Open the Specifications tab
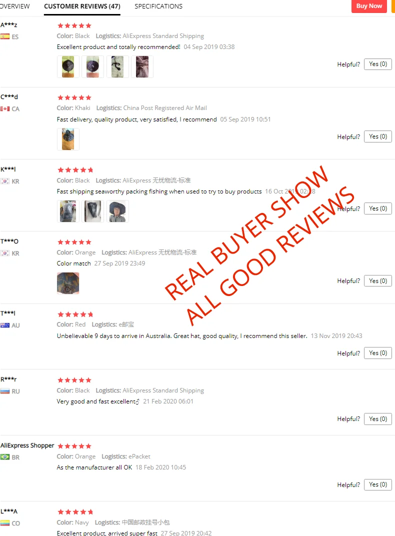Image resolution: width=395 pixels, height=536 pixels. pos(158,6)
